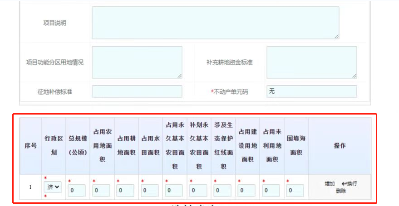Image resolution: width=399 pixels, height=206 pixels.
Task: Click the 增加 link to add a row
Action: point(330,184)
